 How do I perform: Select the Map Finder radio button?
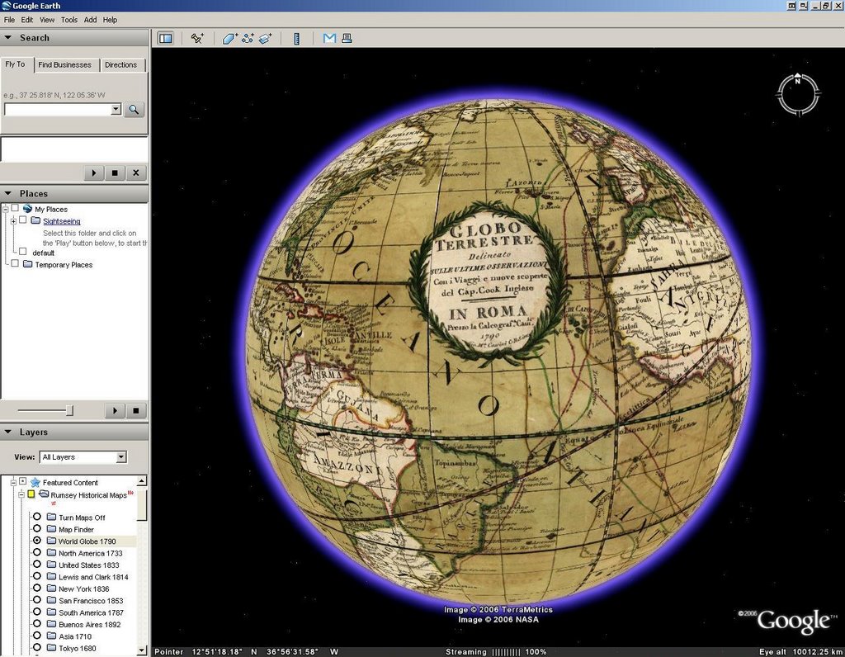(x=36, y=528)
